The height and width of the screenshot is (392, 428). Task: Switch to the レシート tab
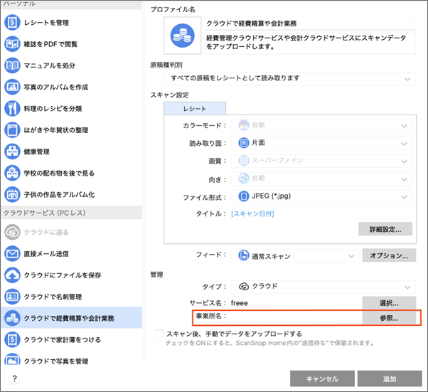(x=195, y=109)
